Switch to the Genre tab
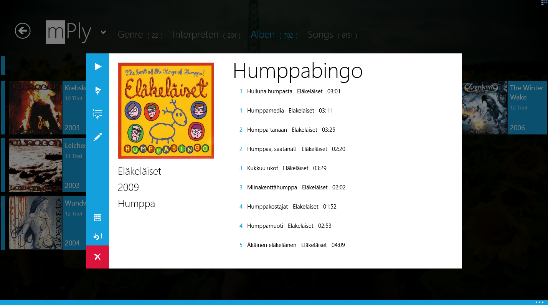This screenshot has width=548, height=305. tap(130, 35)
